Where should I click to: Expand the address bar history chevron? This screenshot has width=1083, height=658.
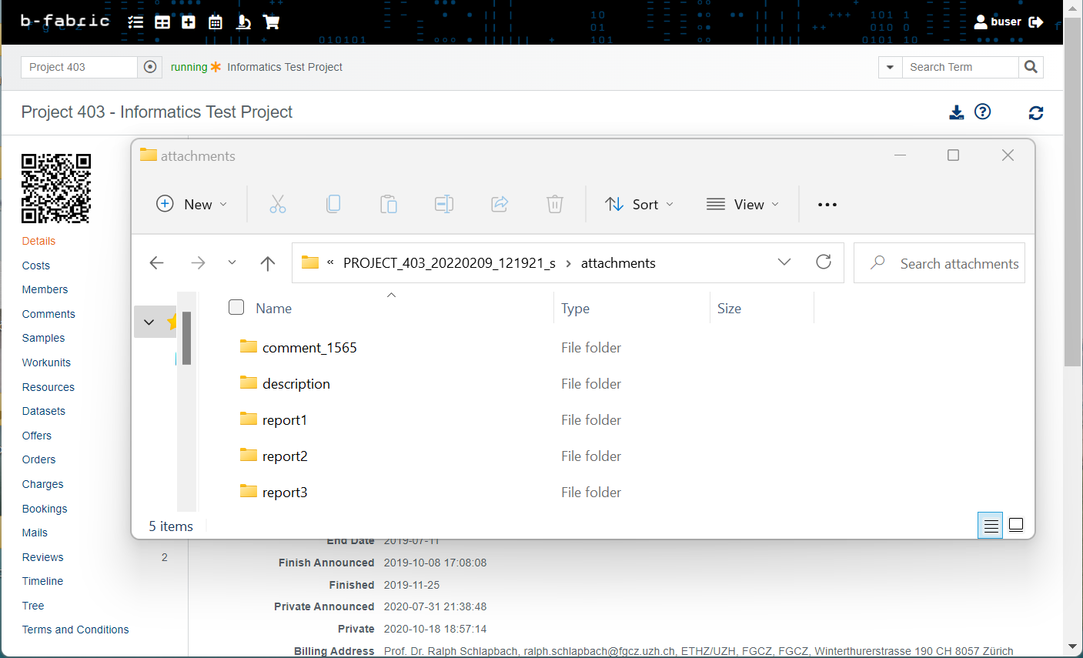click(784, 262)
